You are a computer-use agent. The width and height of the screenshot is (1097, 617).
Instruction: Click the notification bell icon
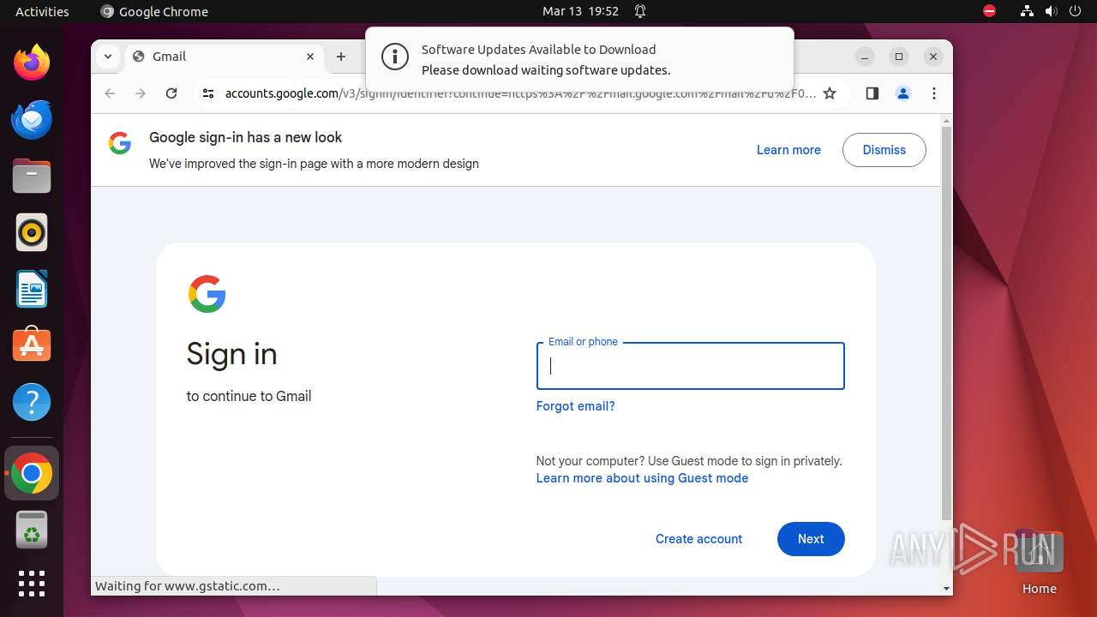click(640, 11)
